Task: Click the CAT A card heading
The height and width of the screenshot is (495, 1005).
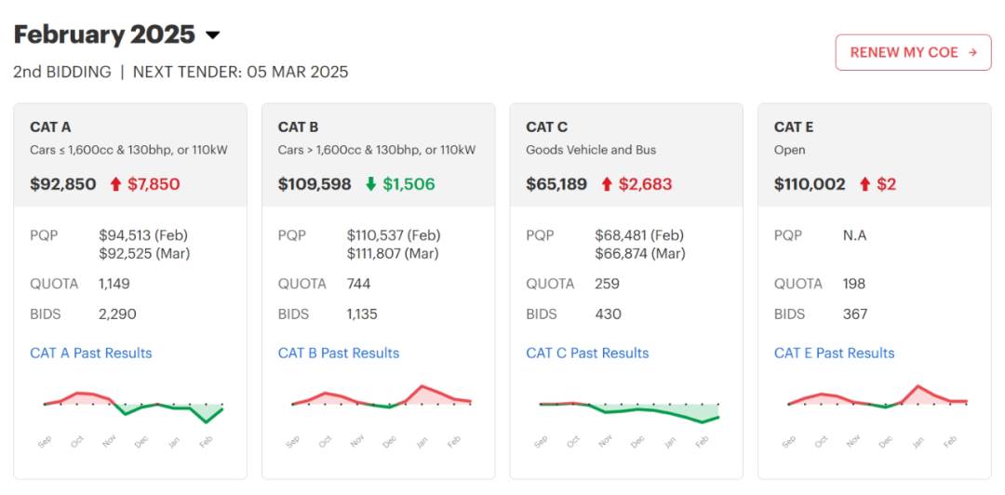Action: click(x=50, y=127)
